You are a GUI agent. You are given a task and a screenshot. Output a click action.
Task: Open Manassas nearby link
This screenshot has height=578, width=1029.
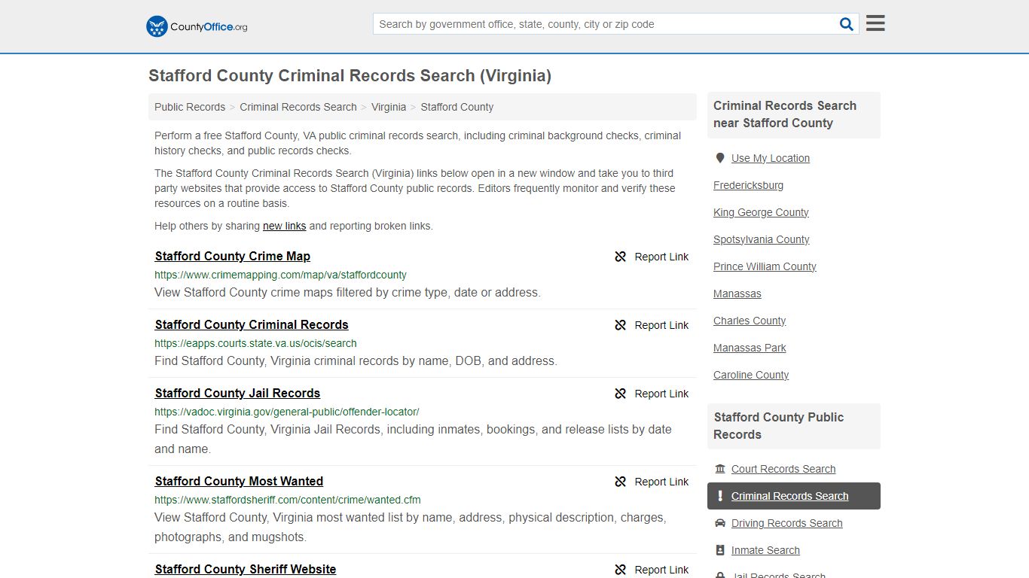pos(737,294)
